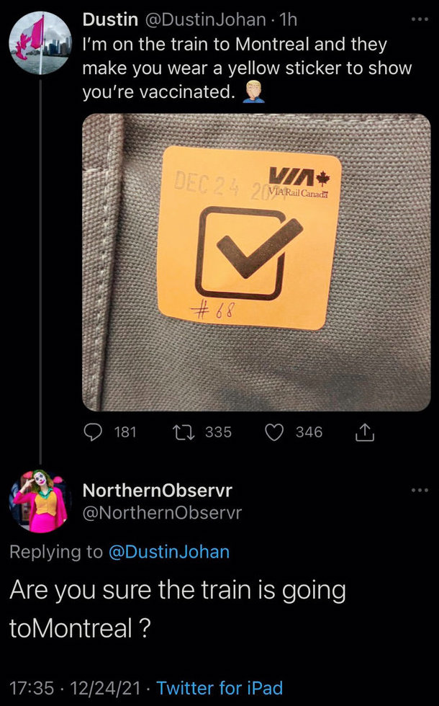Click the 17:35 12/24/21 timestamp
The height and width of the screenshot is (706, 439).
[75, 687]
